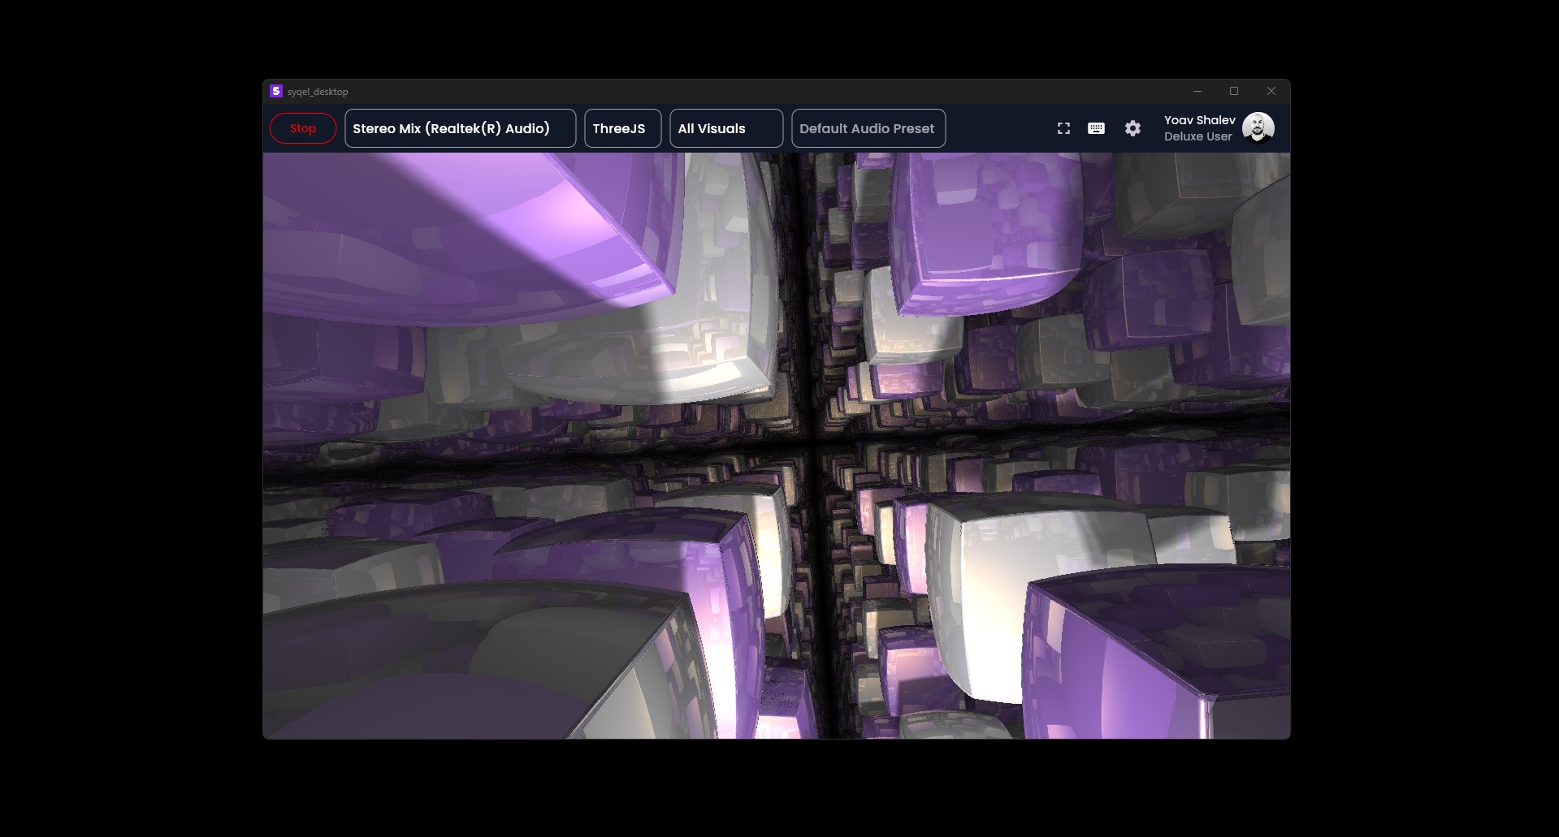1559x837 pixels.
Task: Enter fullscreen mode with the fullscreen icon
Action: click(x=1063, y=128)
